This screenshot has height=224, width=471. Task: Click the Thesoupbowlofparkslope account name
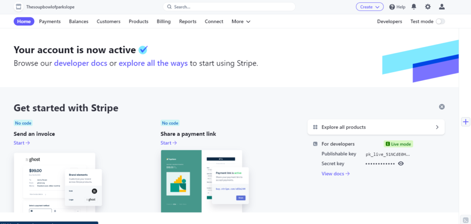[50, 7]
